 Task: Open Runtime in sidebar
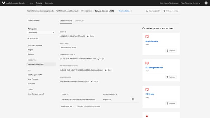click(31, 54)
